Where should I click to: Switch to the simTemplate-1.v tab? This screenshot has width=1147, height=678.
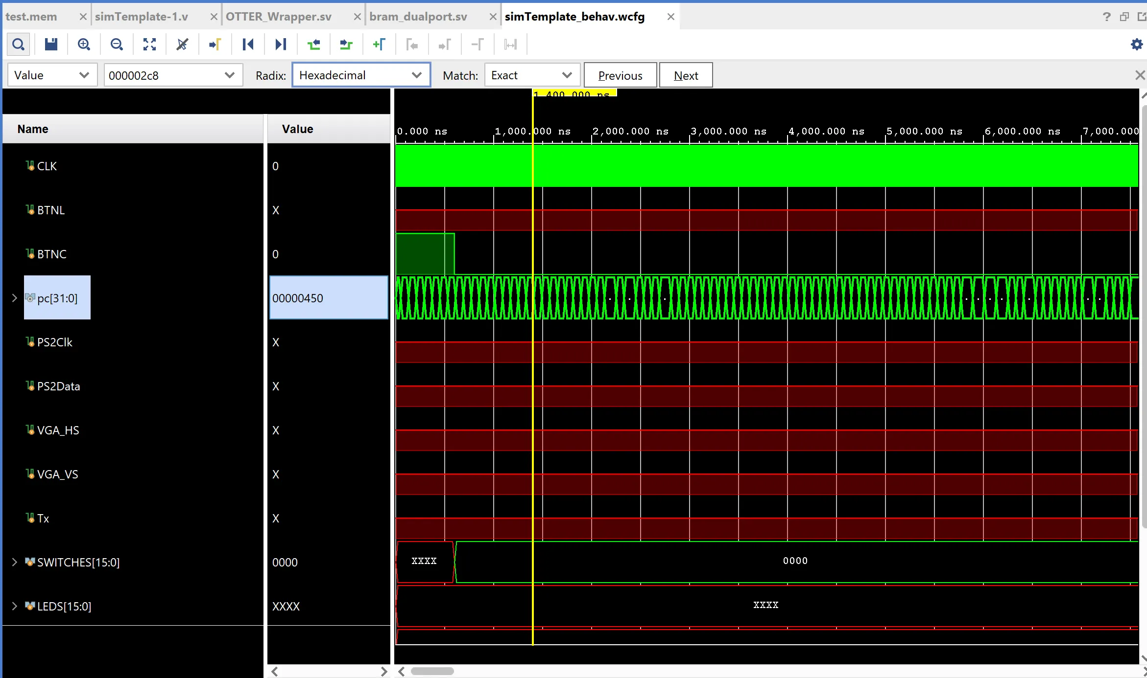tap(142, 17)
